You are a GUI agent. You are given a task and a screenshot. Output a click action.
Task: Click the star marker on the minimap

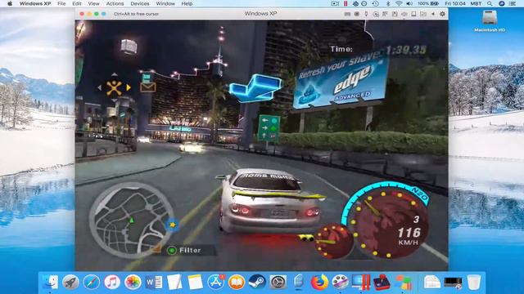tap(173, 225)
